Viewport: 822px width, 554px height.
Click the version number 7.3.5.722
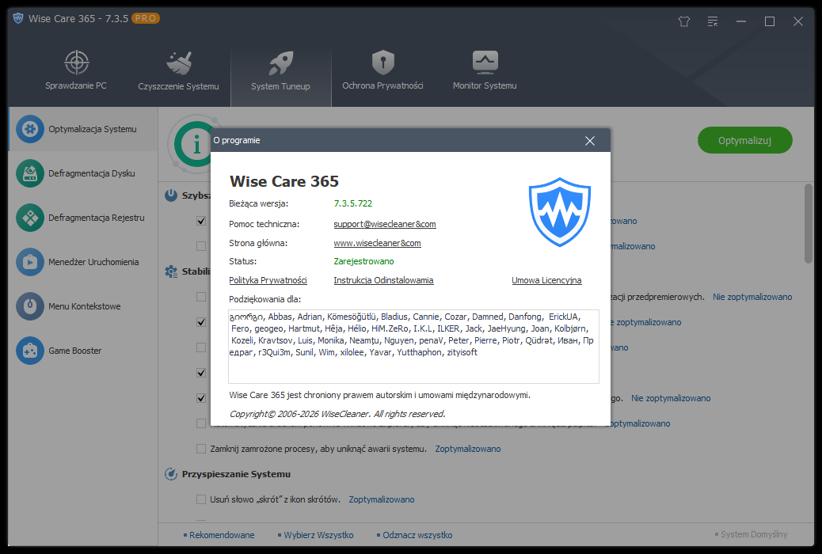[353, 203]
